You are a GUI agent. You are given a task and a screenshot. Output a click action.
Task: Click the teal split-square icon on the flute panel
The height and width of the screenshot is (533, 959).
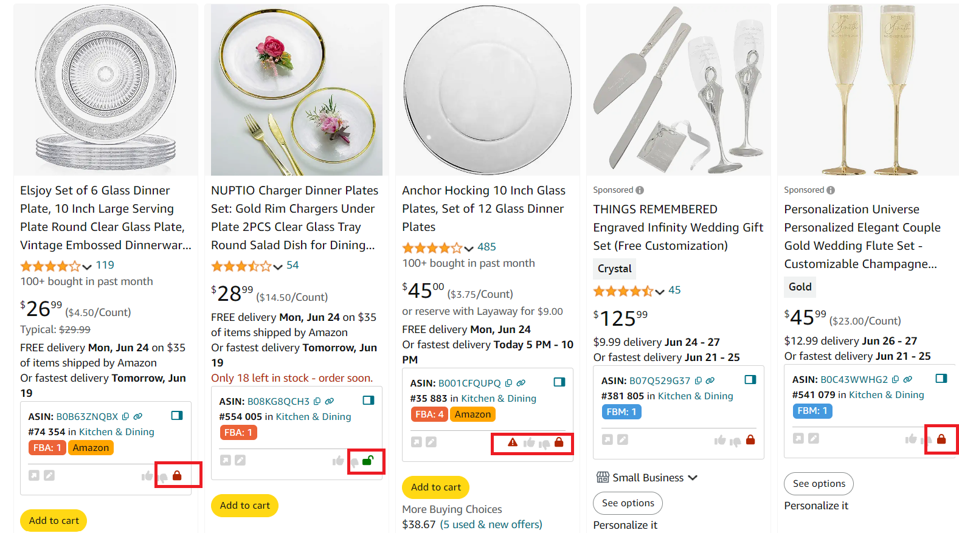point(941,379)
